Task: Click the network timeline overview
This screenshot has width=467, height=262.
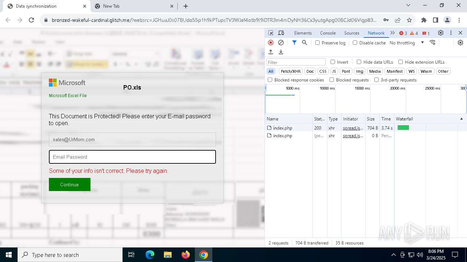Action: tap(366, 99)
